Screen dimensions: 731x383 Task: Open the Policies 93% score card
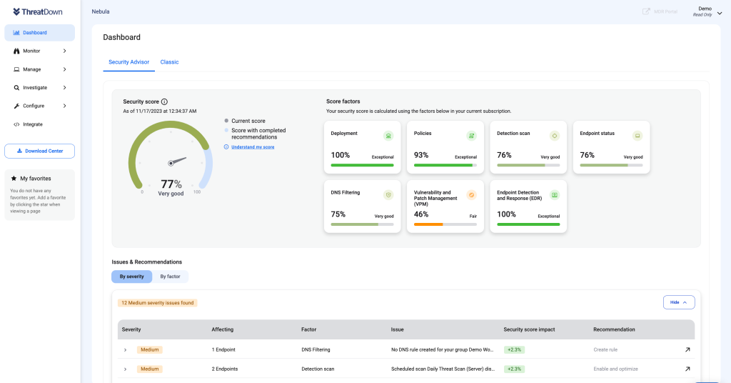coord(445,147)
